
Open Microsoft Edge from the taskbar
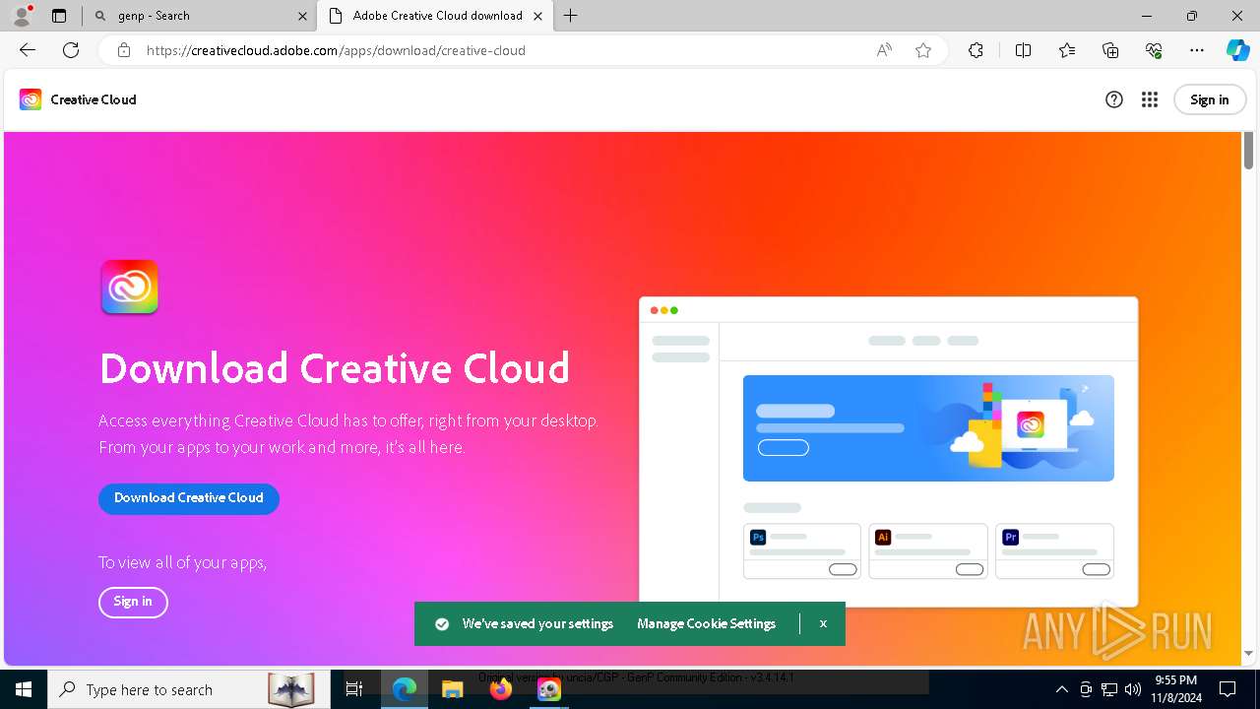pyautogui.click(x=405, y=689)
